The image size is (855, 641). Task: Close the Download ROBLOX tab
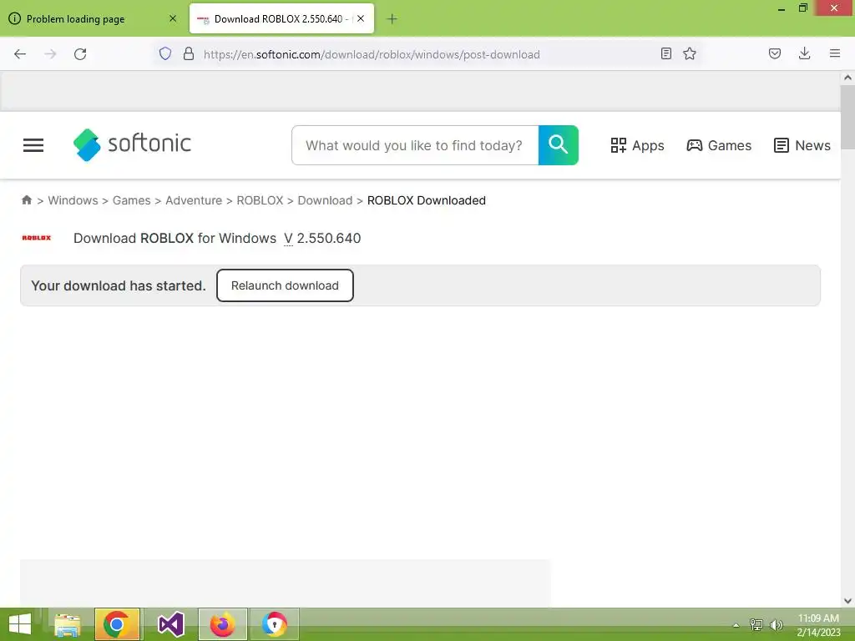point(361,18)
